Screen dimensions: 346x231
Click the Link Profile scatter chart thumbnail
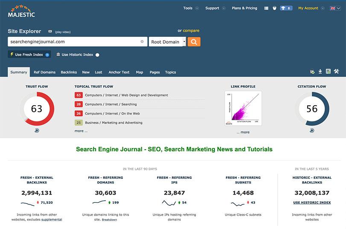tap(243, 108)
